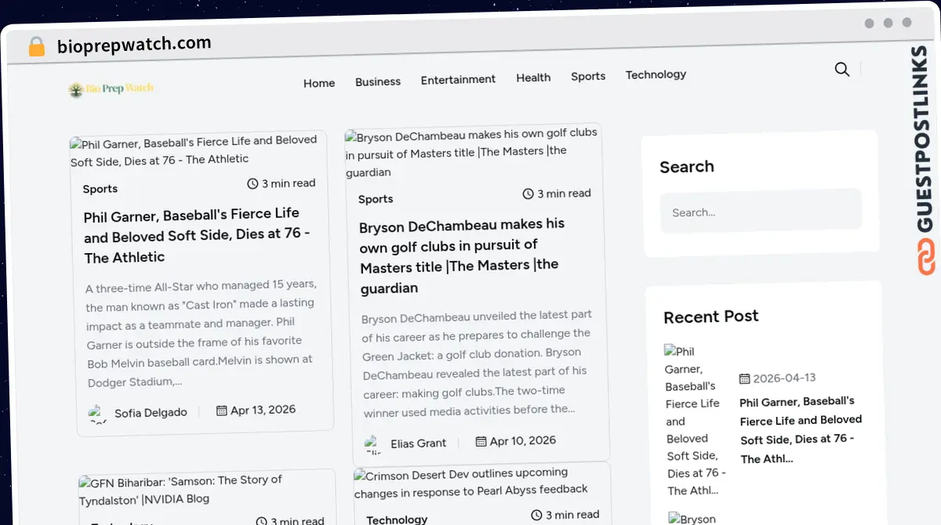The height and width of the screenshot is (525, 941).
Task: Open Bryson DeChambeau golf clubs headline
Action: pos(463,255)
